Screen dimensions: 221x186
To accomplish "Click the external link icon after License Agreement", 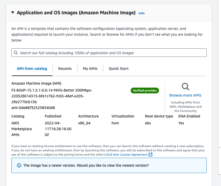I will [151, 155].
